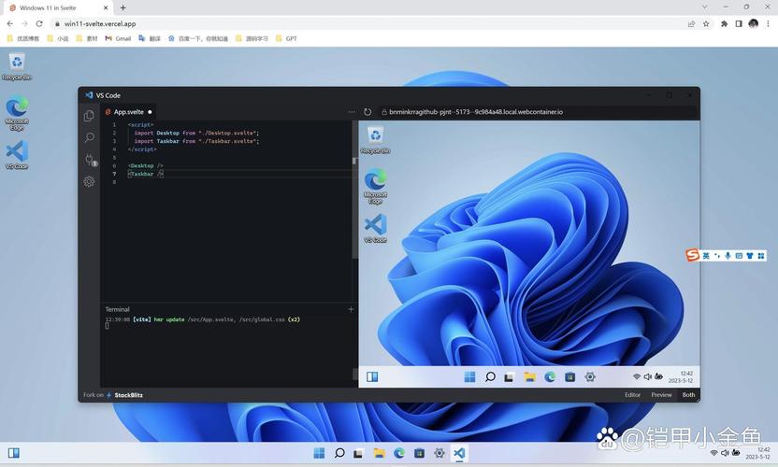Viewport: 778px width, 467px height.
Task: Open Microsoft Edge icon inside the preview pane
Action: pos(376,187)
